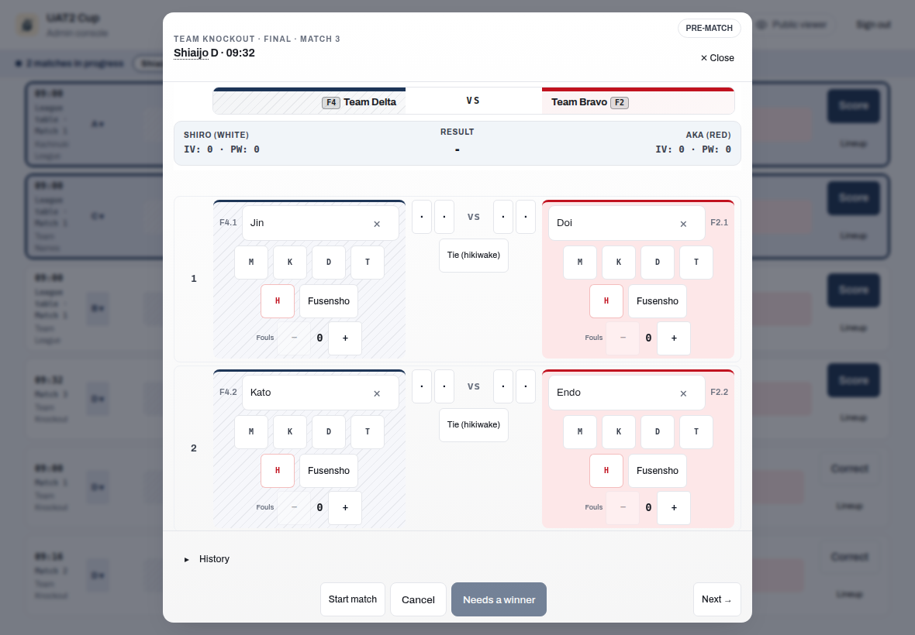Click the F2 team badge

[619, 102]
